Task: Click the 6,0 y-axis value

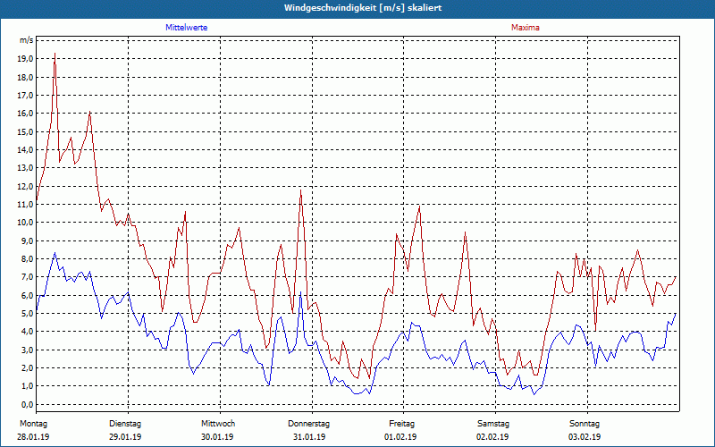Action: click(x=27, y=295)
